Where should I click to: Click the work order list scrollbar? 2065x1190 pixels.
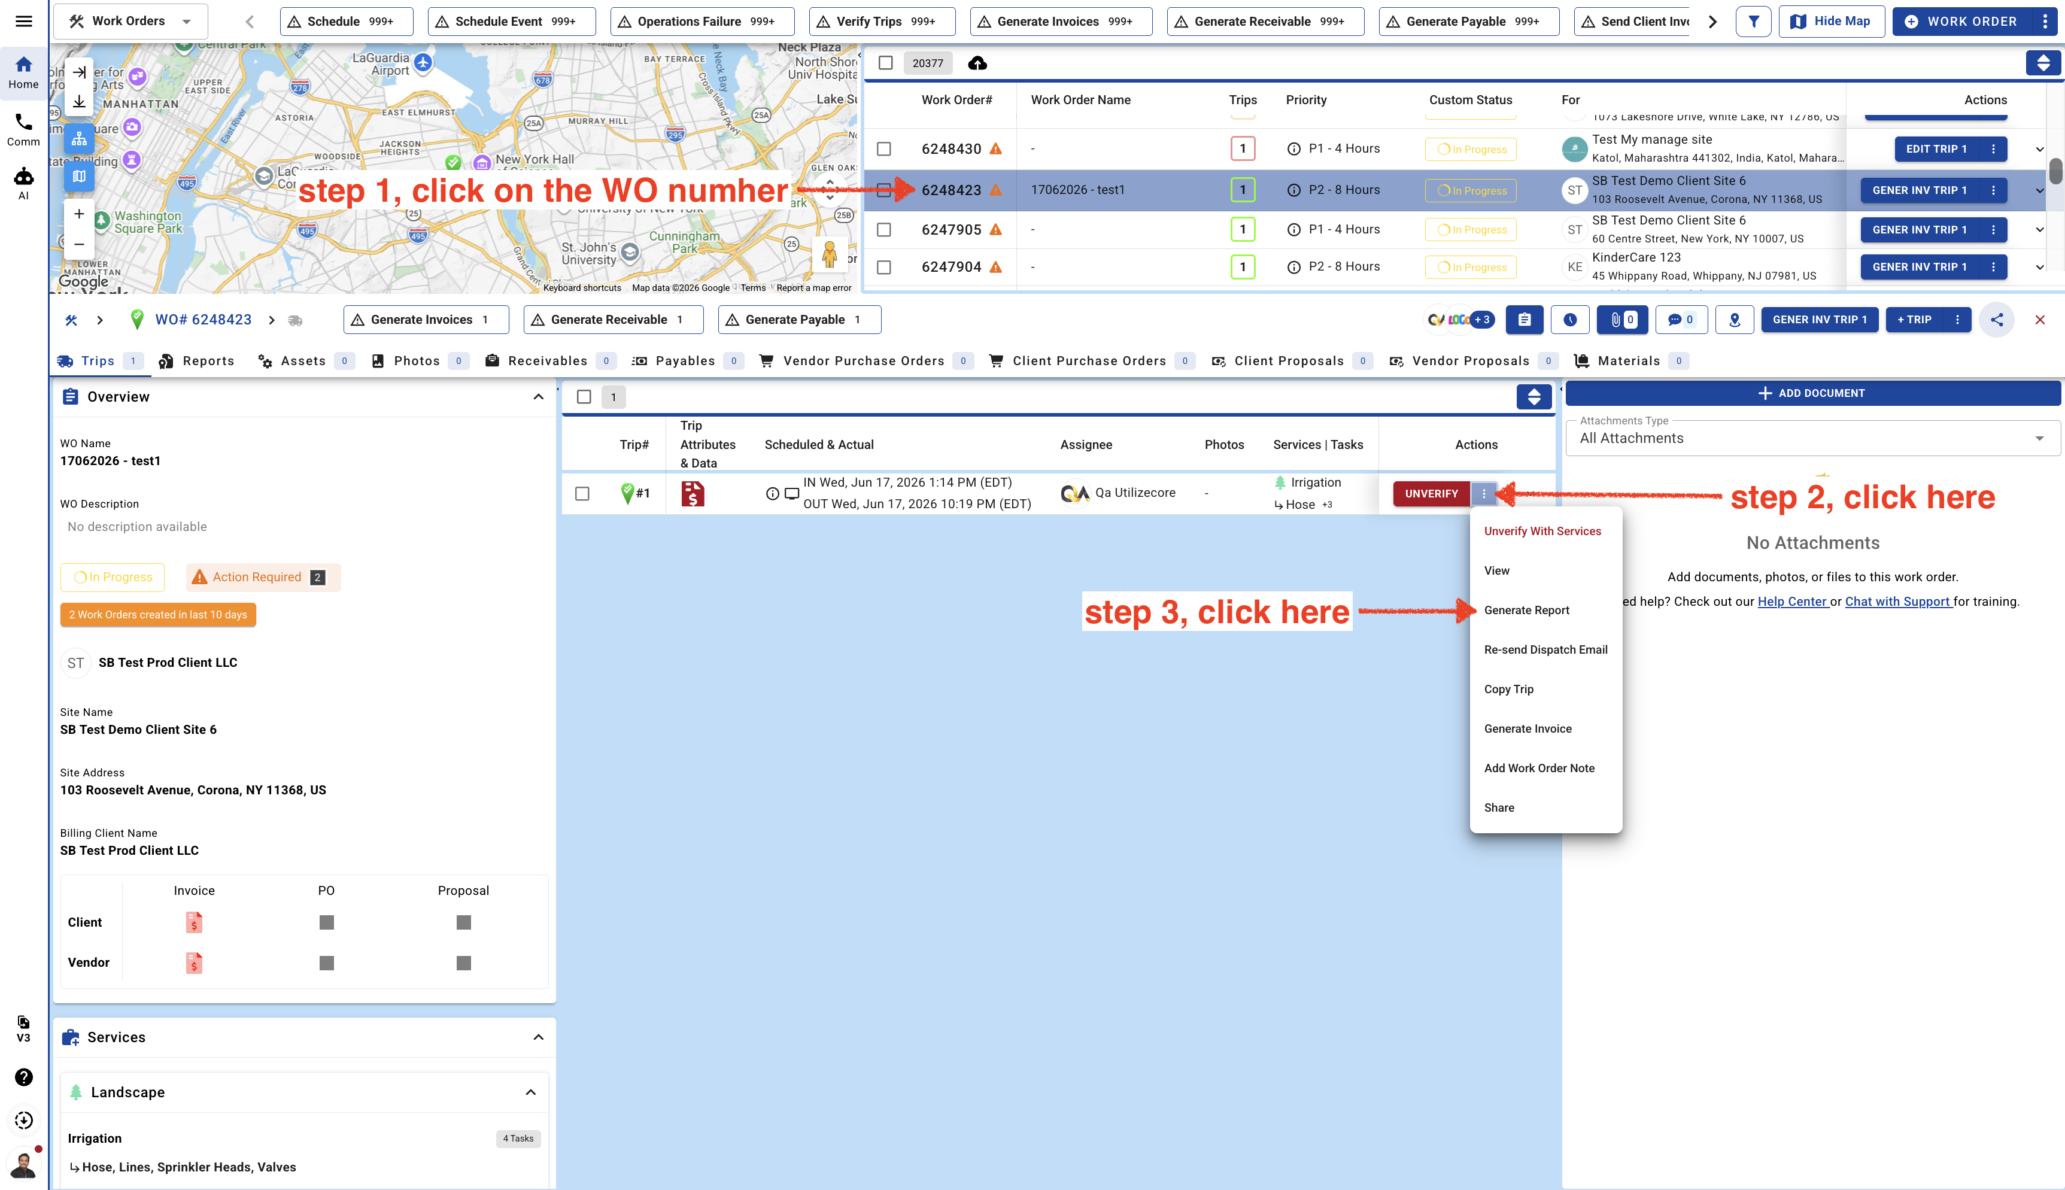pos(2056,172)
